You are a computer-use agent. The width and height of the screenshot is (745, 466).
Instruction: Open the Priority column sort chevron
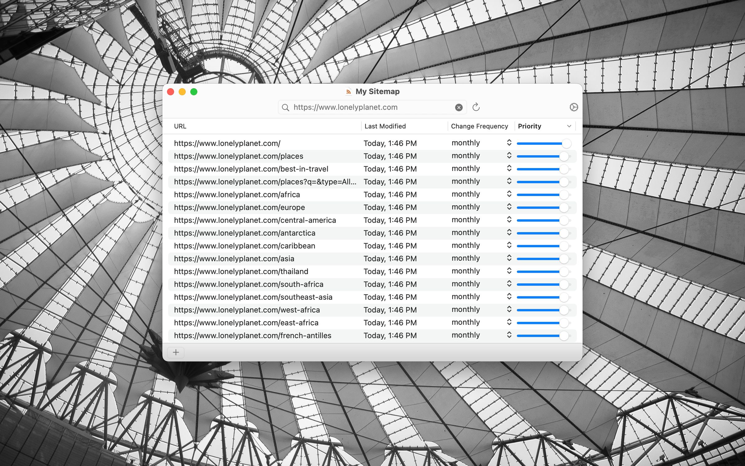coord(569,126)
